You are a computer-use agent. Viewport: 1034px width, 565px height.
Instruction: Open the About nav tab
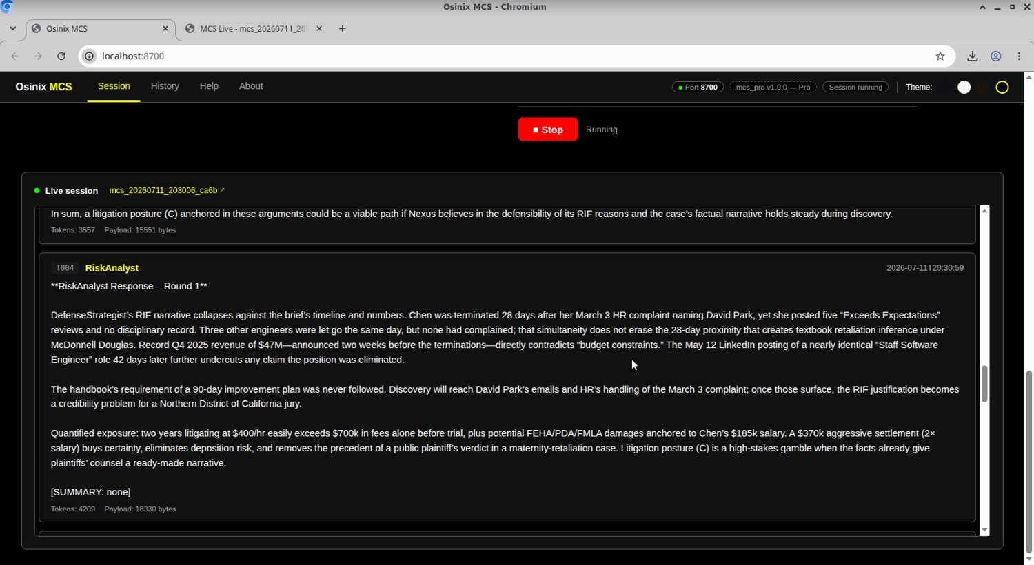(x=251, y=86)
